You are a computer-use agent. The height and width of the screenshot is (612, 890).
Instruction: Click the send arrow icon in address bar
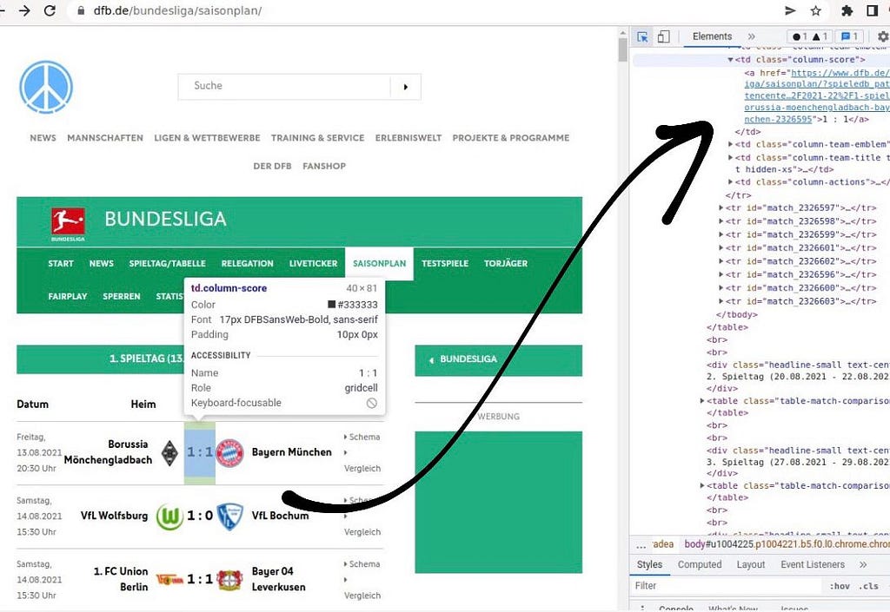point(790,10)
